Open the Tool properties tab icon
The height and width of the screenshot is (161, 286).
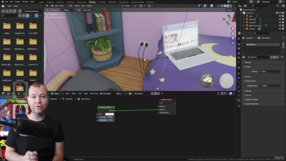coord(239,39)
